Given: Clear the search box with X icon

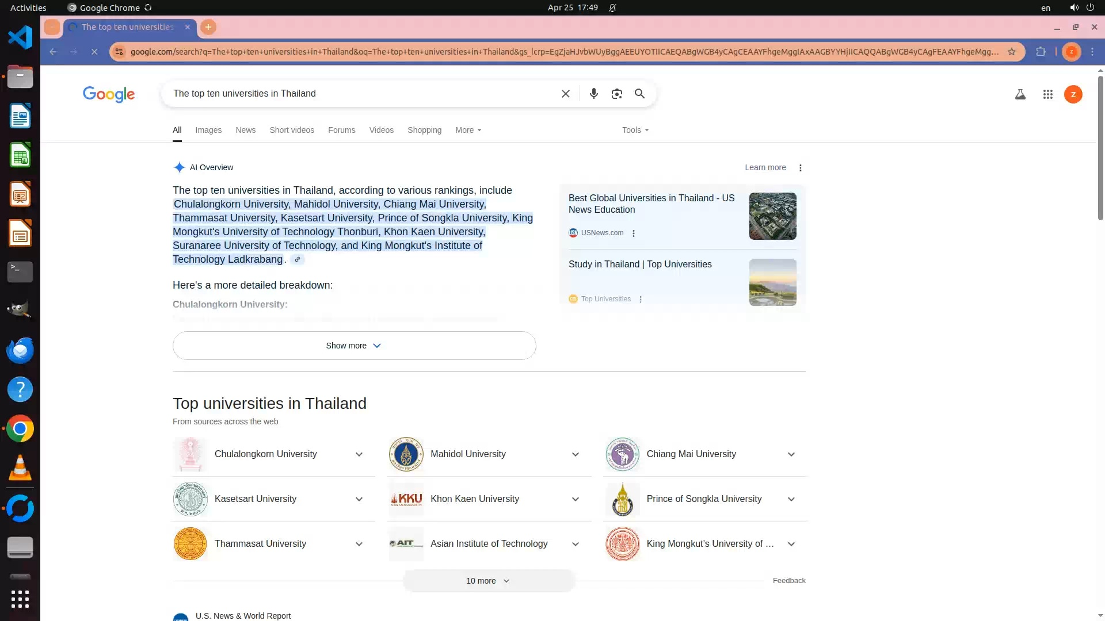Looking at the screenshot, I should [x=565, y=94].
